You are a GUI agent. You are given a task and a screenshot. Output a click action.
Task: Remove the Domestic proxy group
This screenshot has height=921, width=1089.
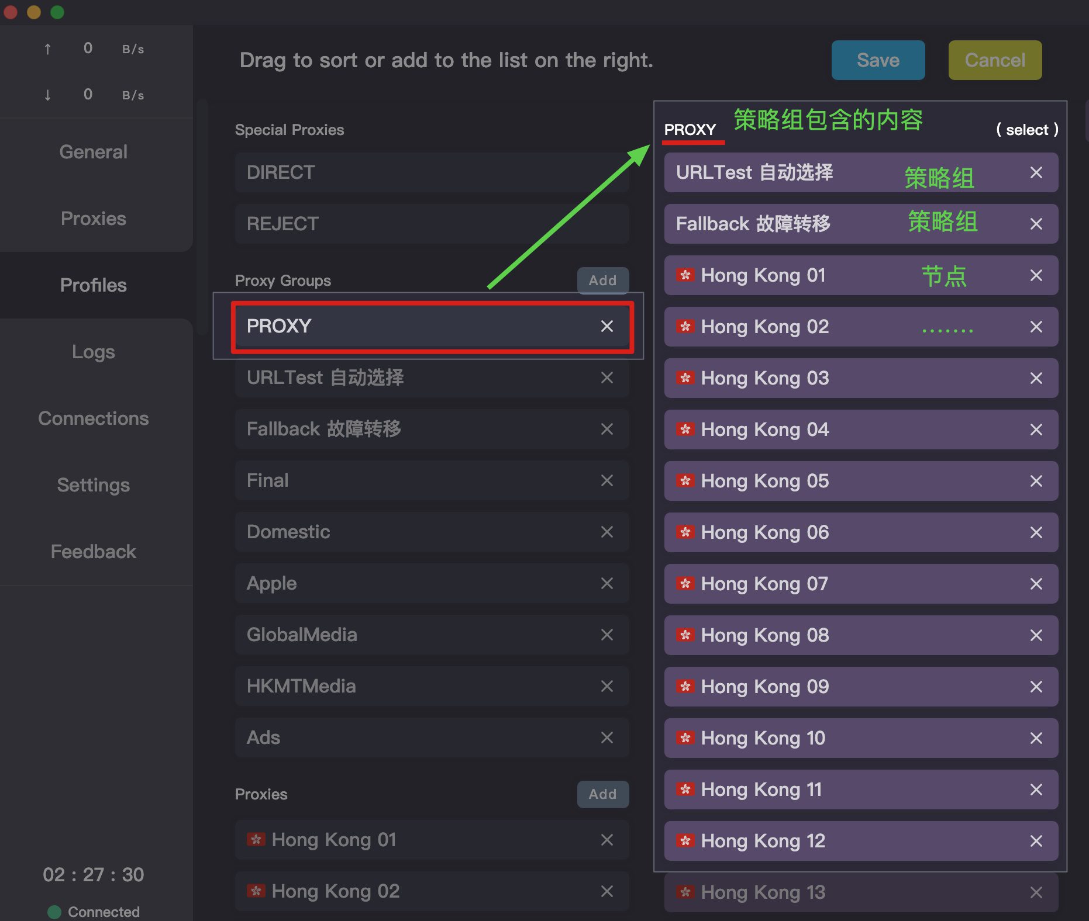tap(606, 532)
